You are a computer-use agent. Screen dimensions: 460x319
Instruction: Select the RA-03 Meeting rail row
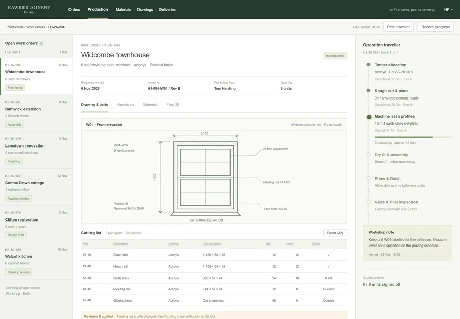point(214,289)
